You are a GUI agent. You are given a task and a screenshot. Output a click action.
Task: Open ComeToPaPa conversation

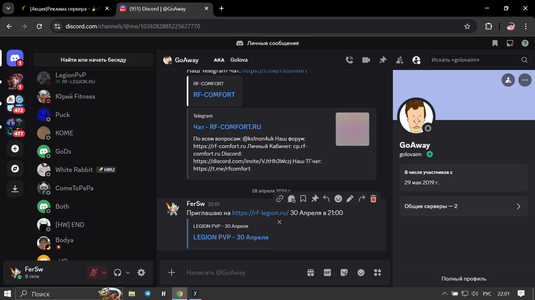point(93,188)
